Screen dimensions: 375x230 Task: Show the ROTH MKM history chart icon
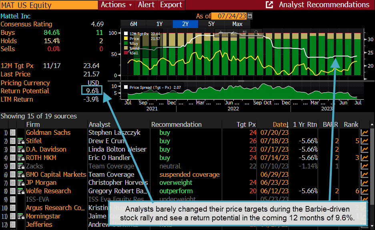[365, 158]
